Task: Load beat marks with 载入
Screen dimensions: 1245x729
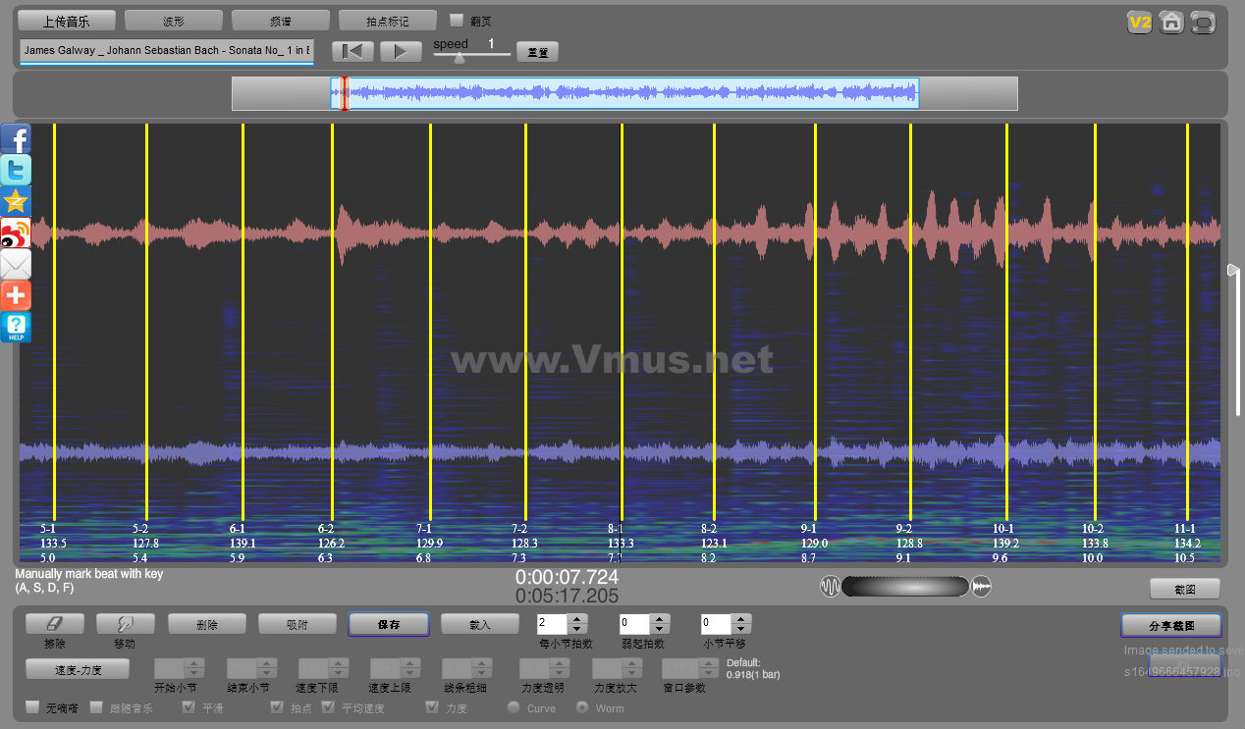Action: pos(479,624)
